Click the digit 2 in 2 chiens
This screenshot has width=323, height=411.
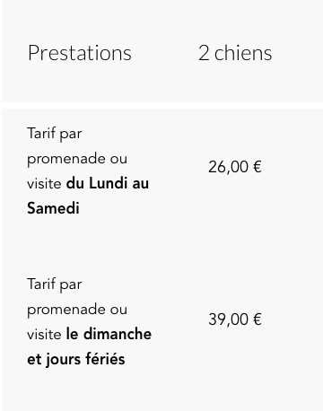204,53
